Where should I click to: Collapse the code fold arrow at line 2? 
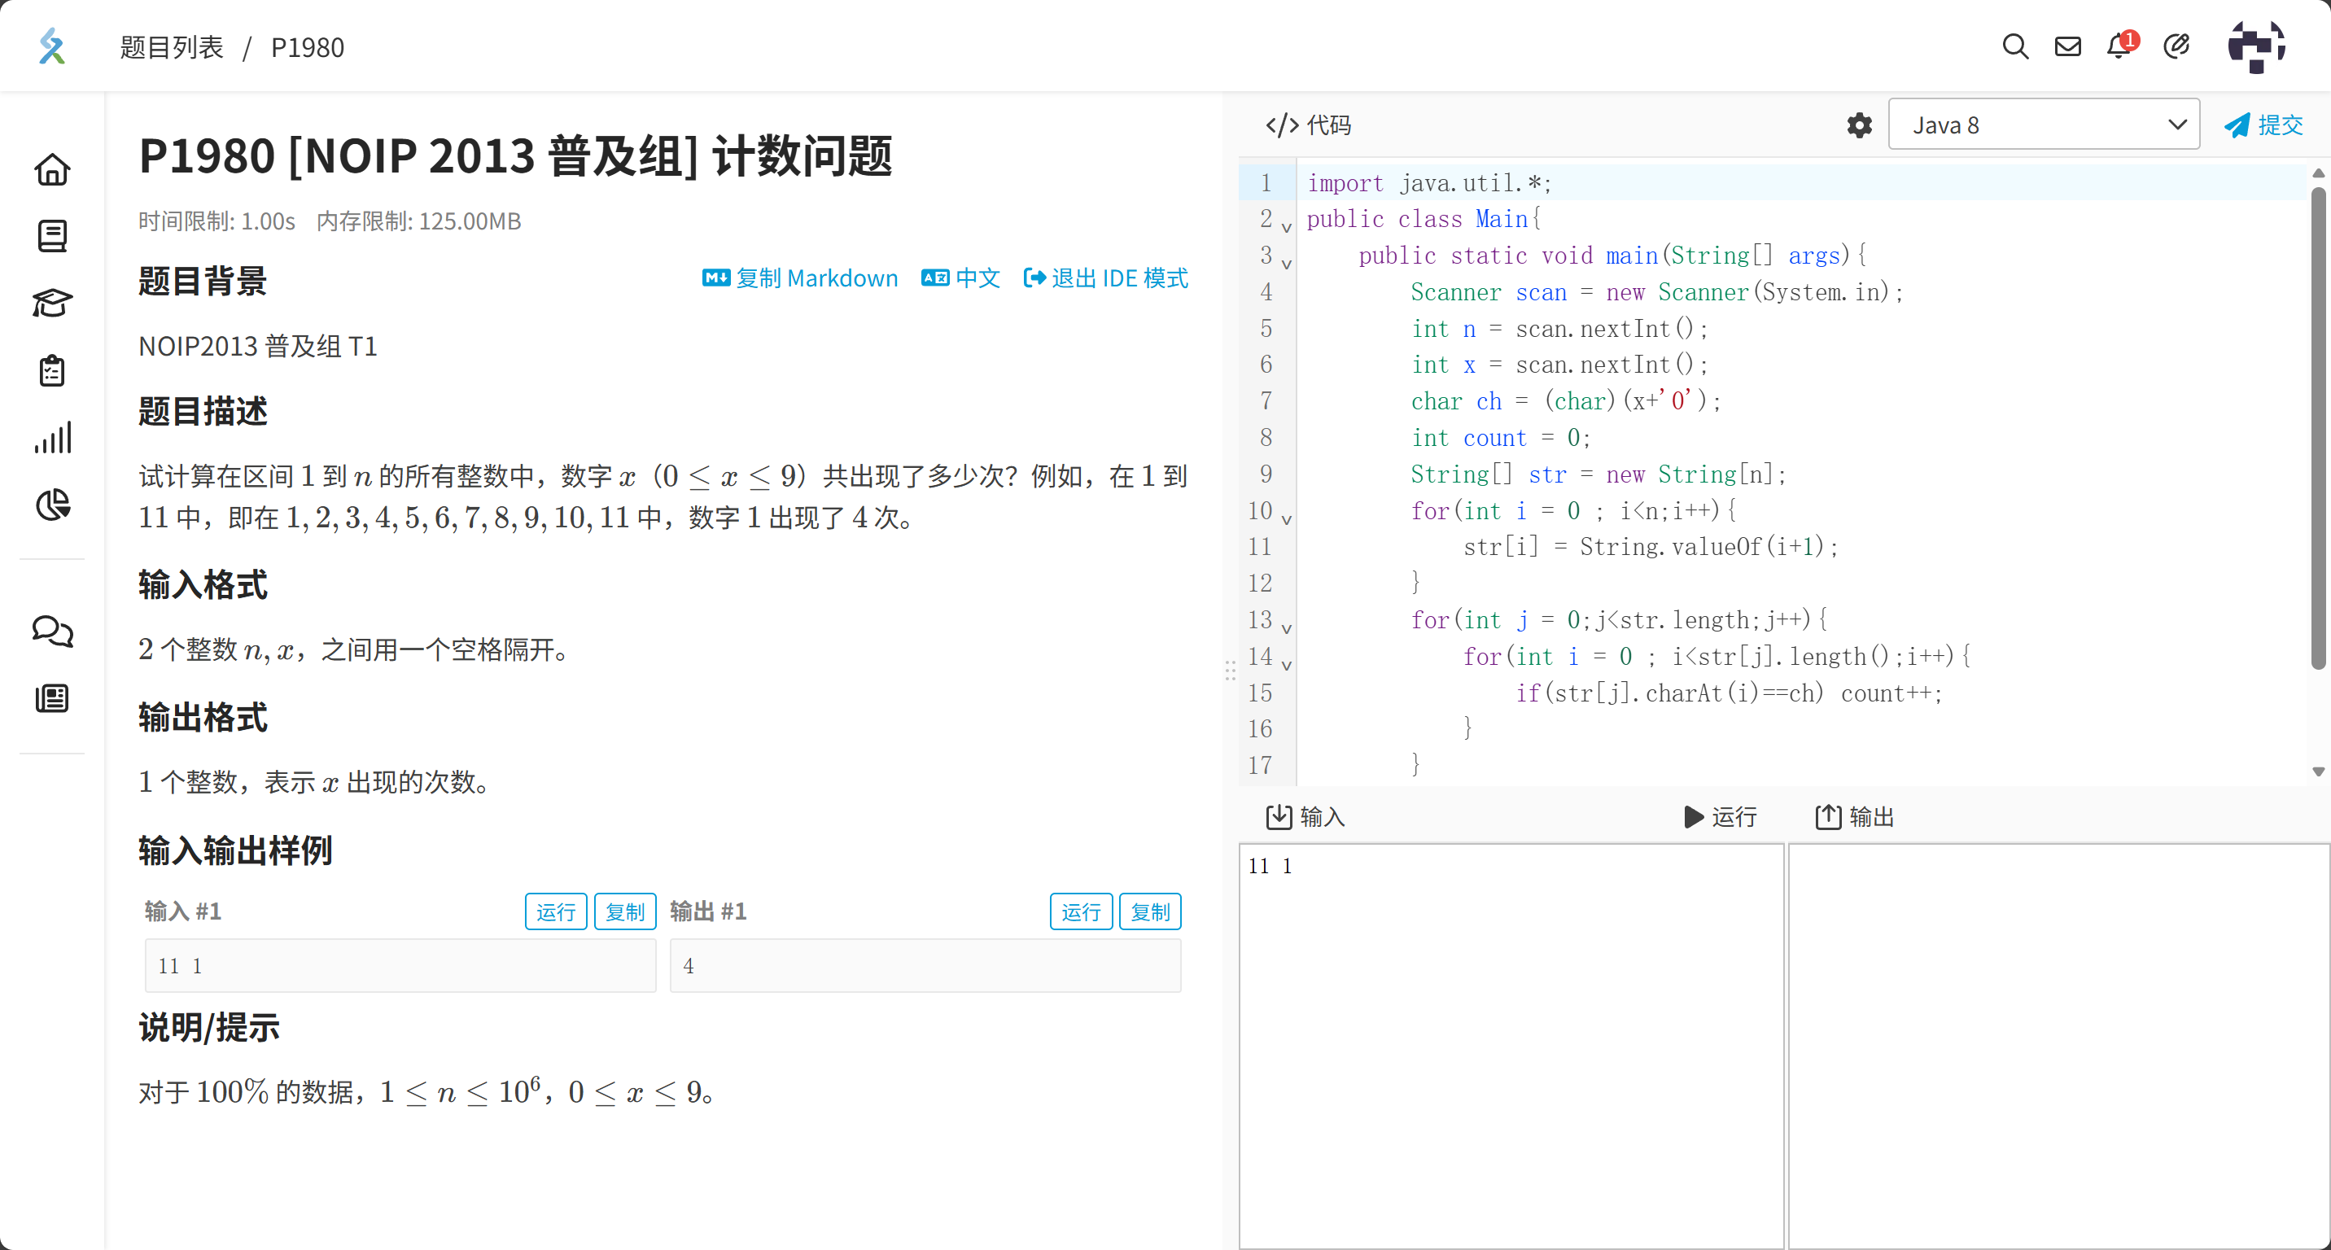[x=1286, y=227]
